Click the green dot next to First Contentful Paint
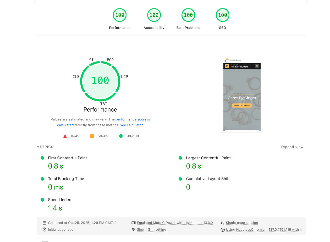 pos(42,158)
